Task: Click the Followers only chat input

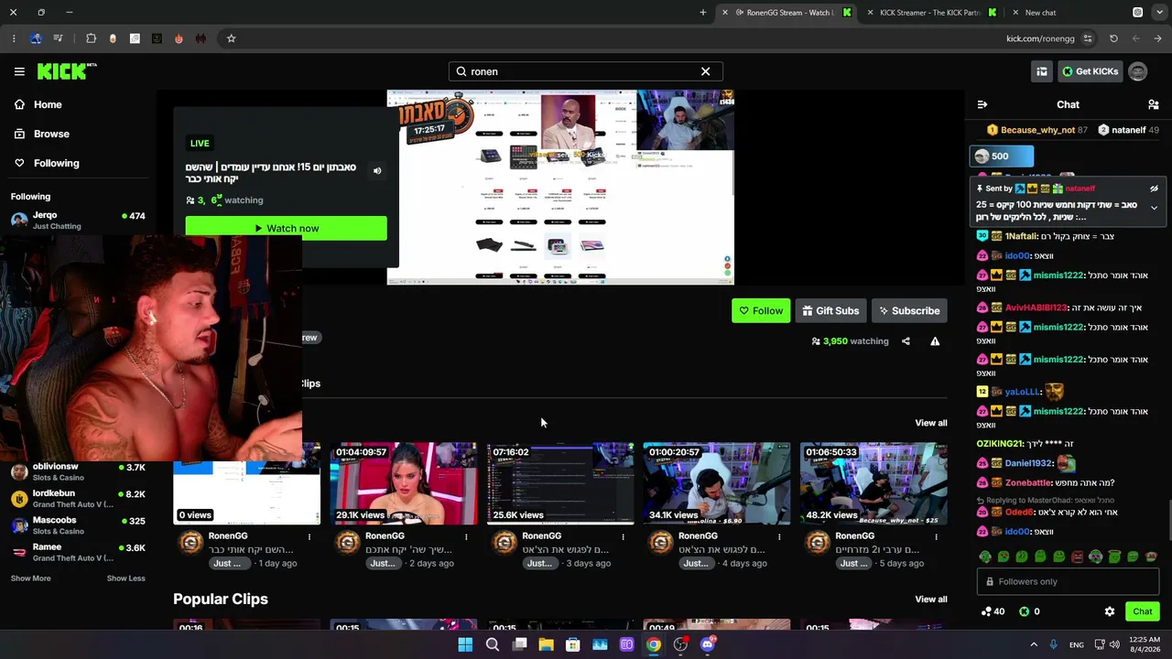Action: [x=1068, y=581]
